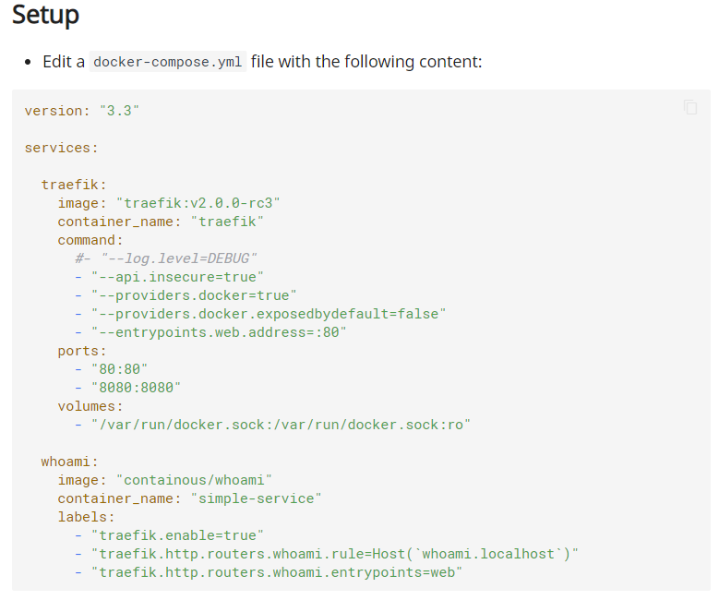Click the "80:80" port mapping
The height and width of the screenshot is (600, 719).
coord(119,369)
